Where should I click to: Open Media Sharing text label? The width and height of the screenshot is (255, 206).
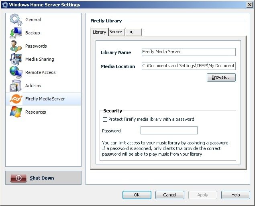tap(39, 59)
